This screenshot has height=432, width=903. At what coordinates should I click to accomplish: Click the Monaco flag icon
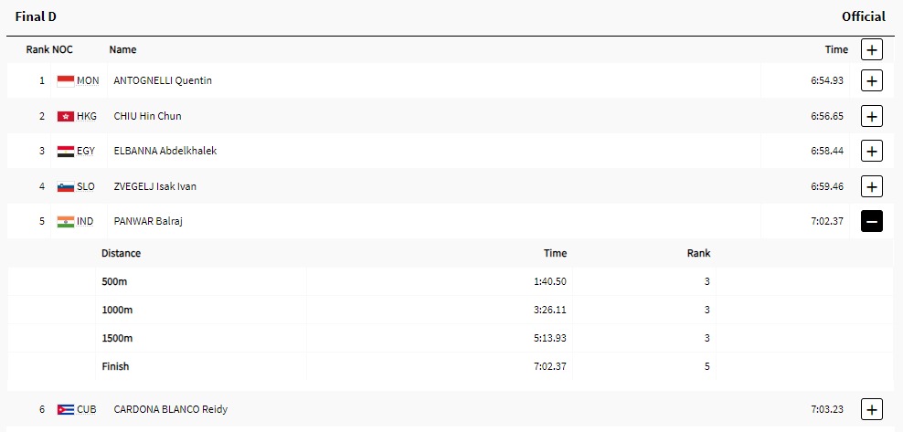coord(66,80)
